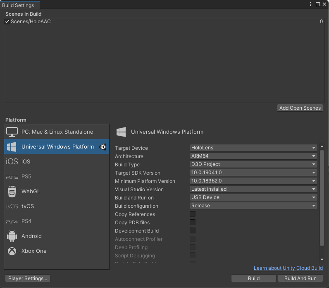This screenshot has height=288, width=329.
Task: Select the Scenes/HoloAAC scene row
Action: [x=164, y=22]
